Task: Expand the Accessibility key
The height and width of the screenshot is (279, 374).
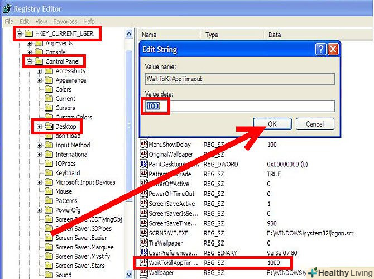Action: [x=40, y=71]
